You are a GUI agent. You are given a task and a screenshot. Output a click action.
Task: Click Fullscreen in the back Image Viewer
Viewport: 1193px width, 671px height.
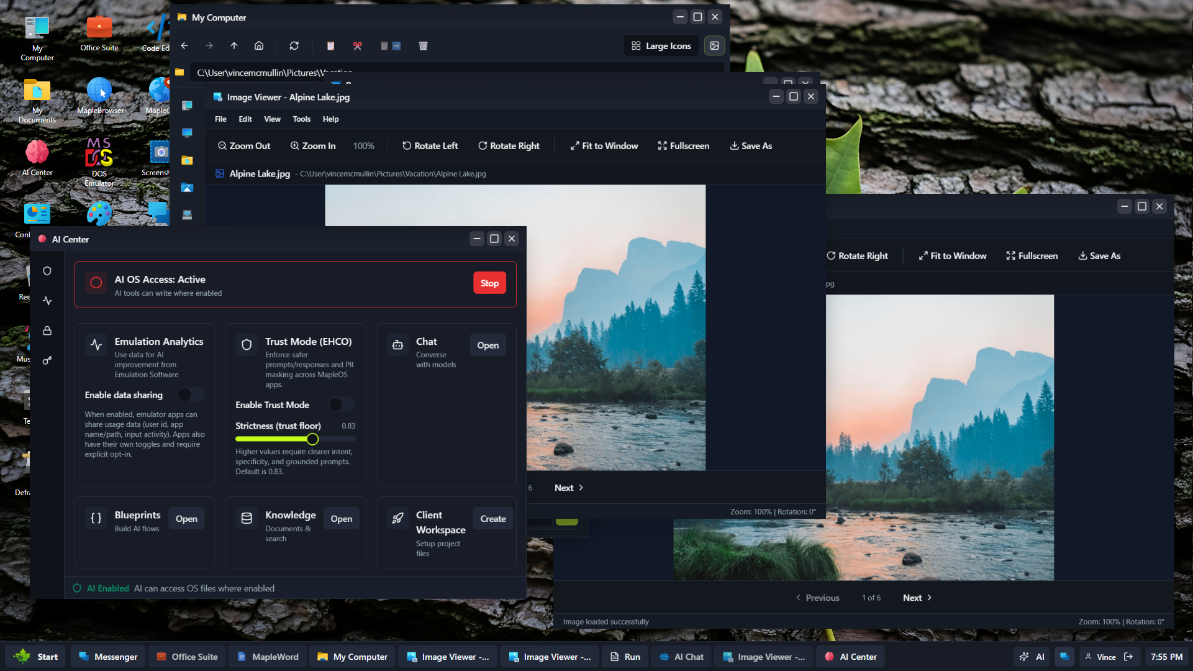[1032, 256]
